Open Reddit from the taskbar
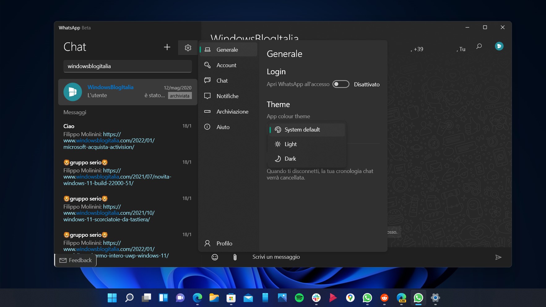Image resolution: width=546 pixels, height=307 pixels. (x=384, y=298)
